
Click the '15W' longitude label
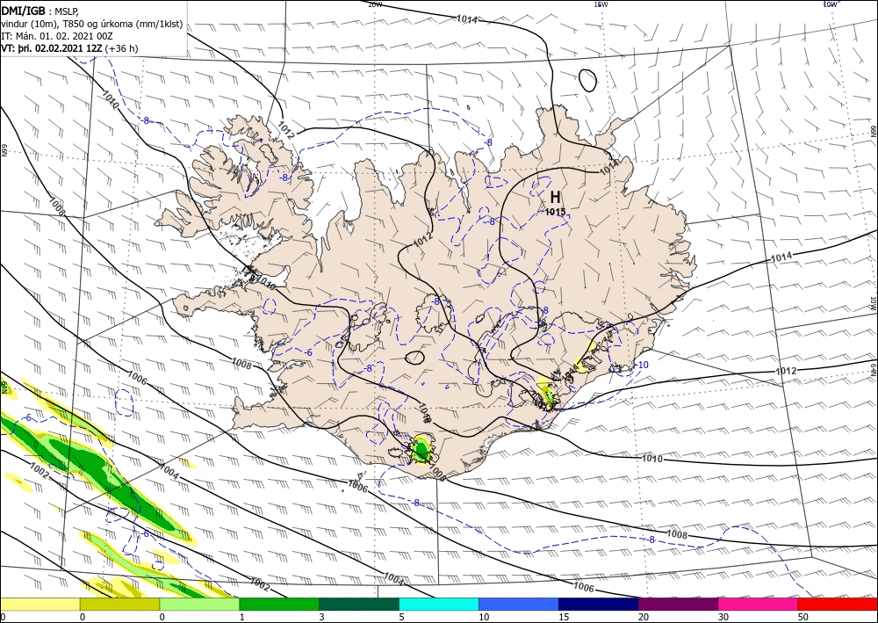(x=601, y=4)
